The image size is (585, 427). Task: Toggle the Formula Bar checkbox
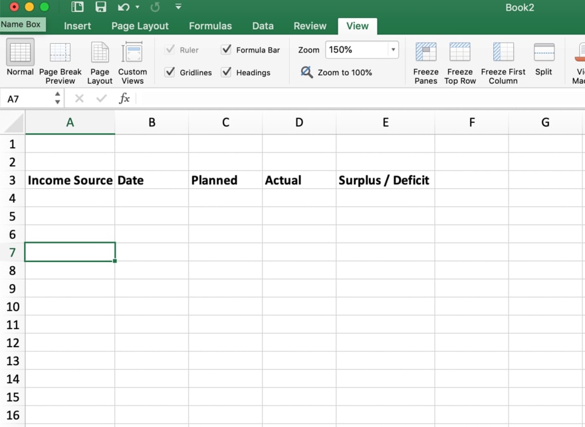click(x=226, y=49)
